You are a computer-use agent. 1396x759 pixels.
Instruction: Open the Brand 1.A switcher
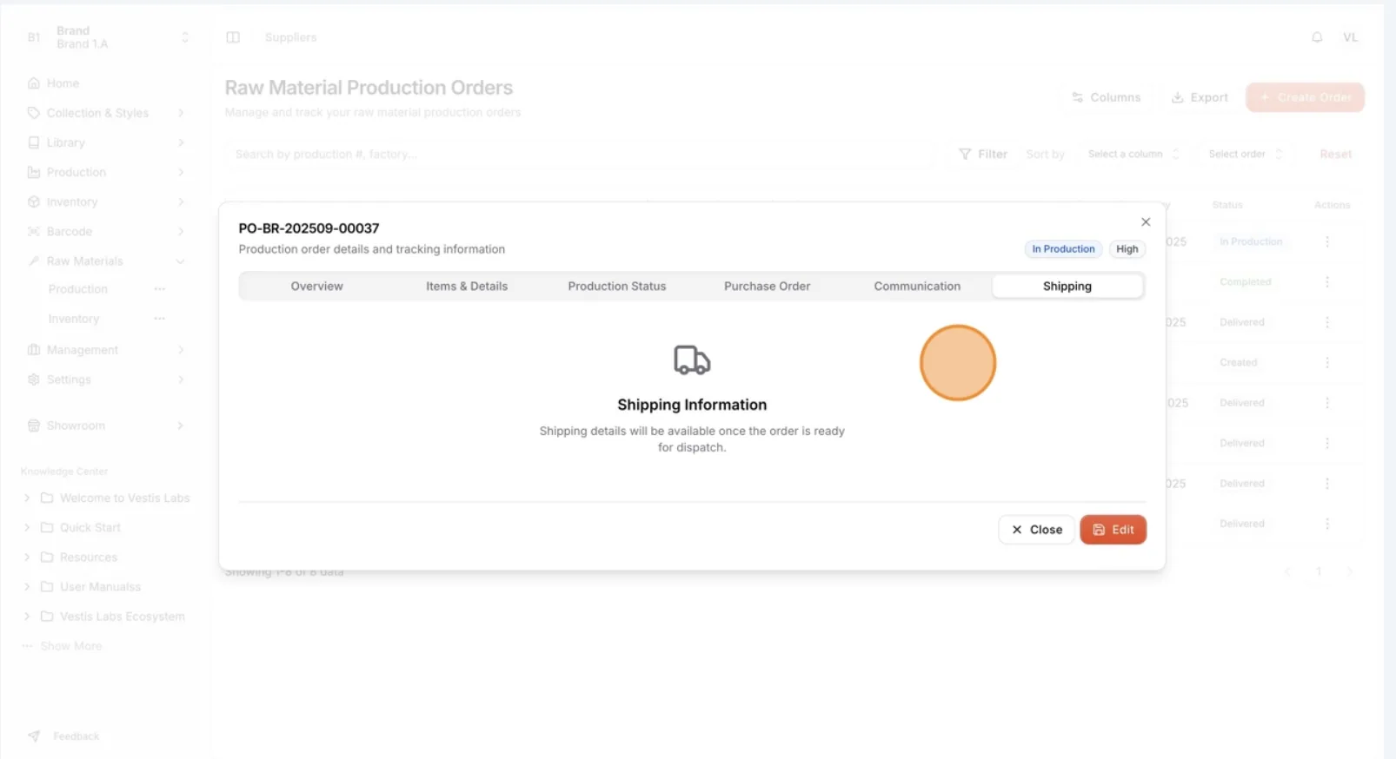coord(107,37)
